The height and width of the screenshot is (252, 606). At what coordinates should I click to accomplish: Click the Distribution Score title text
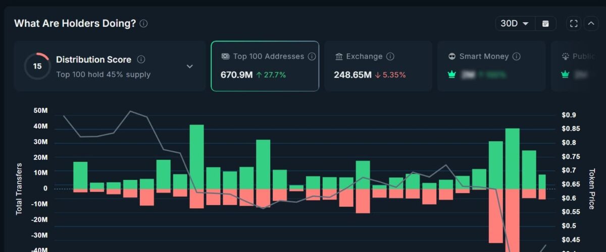click(x=93, y=59)
